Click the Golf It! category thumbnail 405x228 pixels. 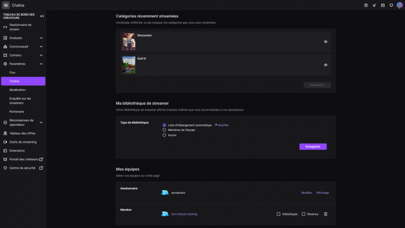(128, 65)
